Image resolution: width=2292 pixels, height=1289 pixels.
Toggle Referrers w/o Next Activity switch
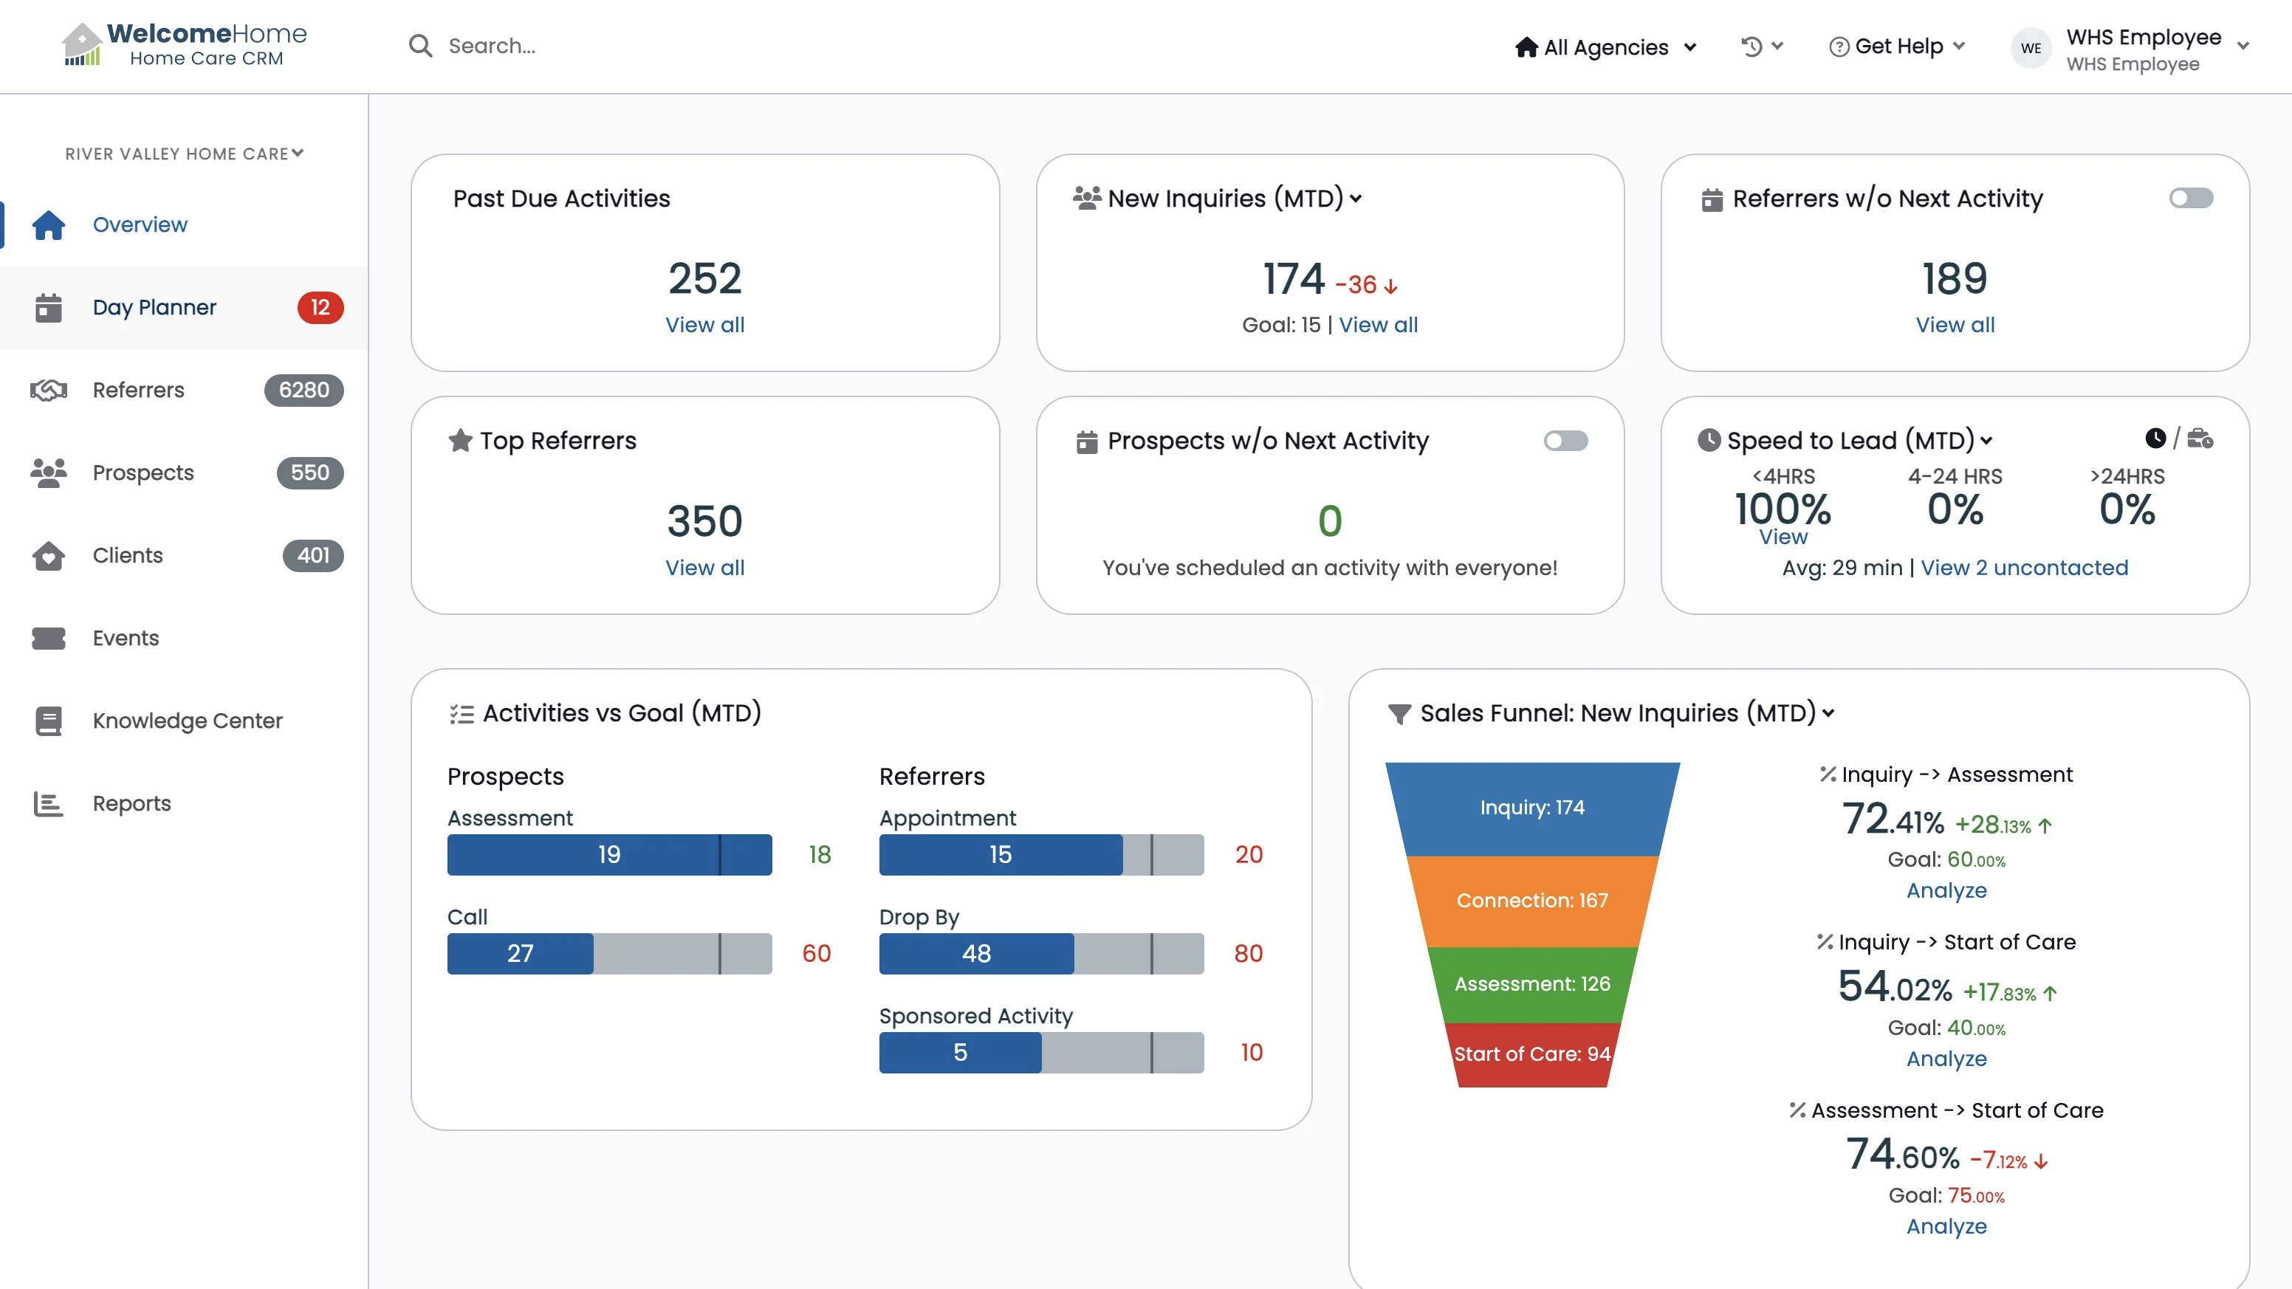click(2191, 198)
